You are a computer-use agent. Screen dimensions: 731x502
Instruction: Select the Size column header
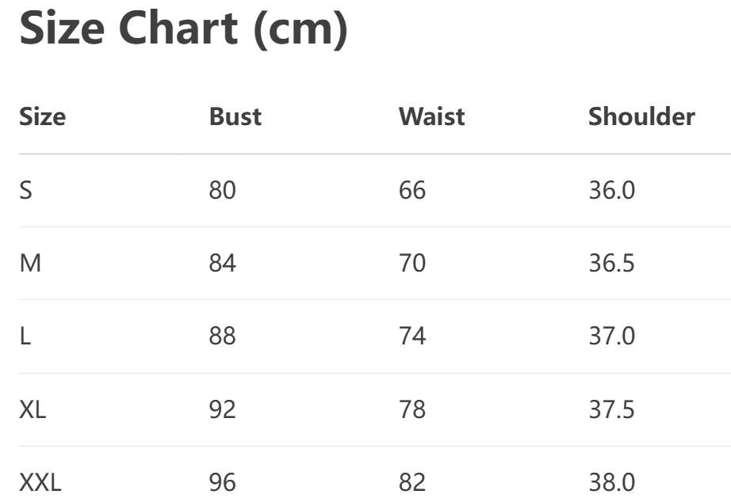pyautogui.click(x=42, y=117)
